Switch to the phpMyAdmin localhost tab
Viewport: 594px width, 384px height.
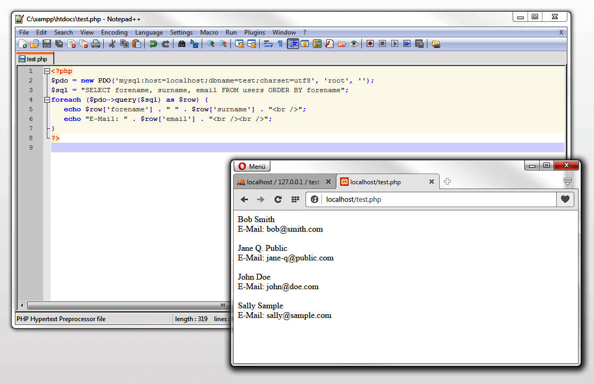(x=282, y=182)
